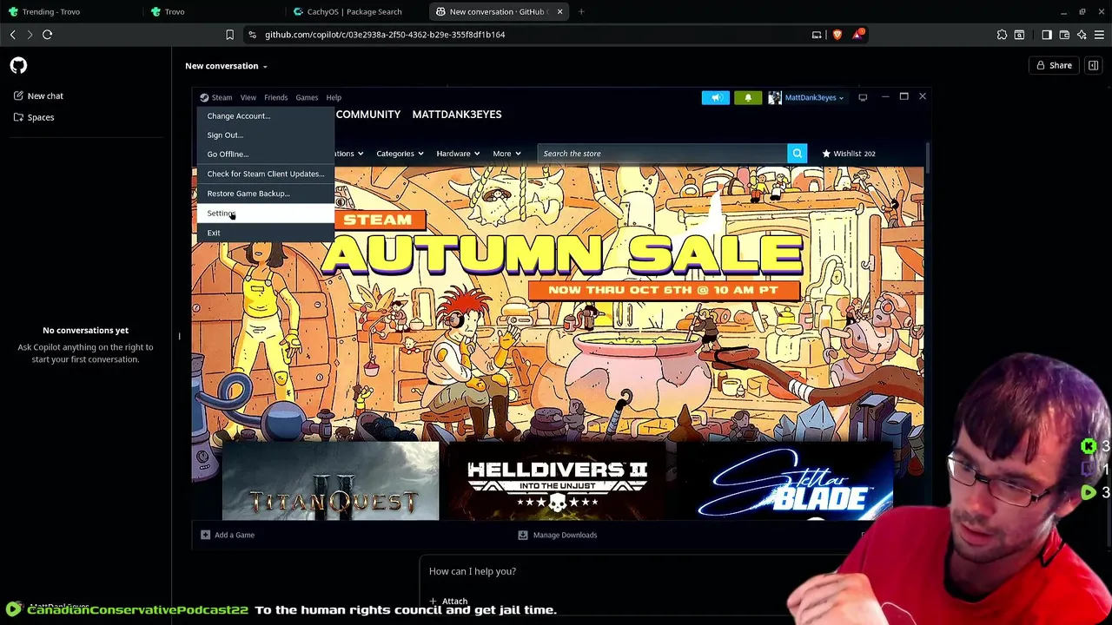Click the blue store search magnifier button

(797, 154)
